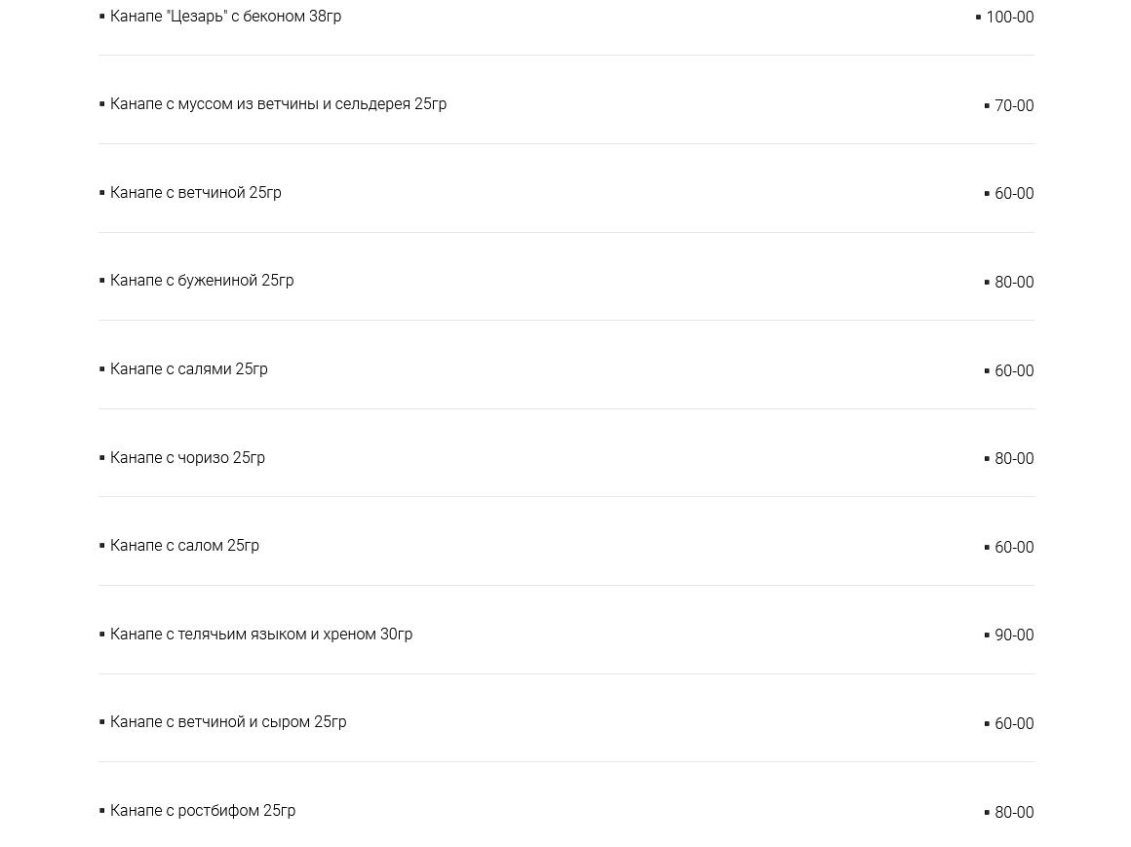
Task: Click the Канапе с салями 25гр item
Action: pos(188,369)
